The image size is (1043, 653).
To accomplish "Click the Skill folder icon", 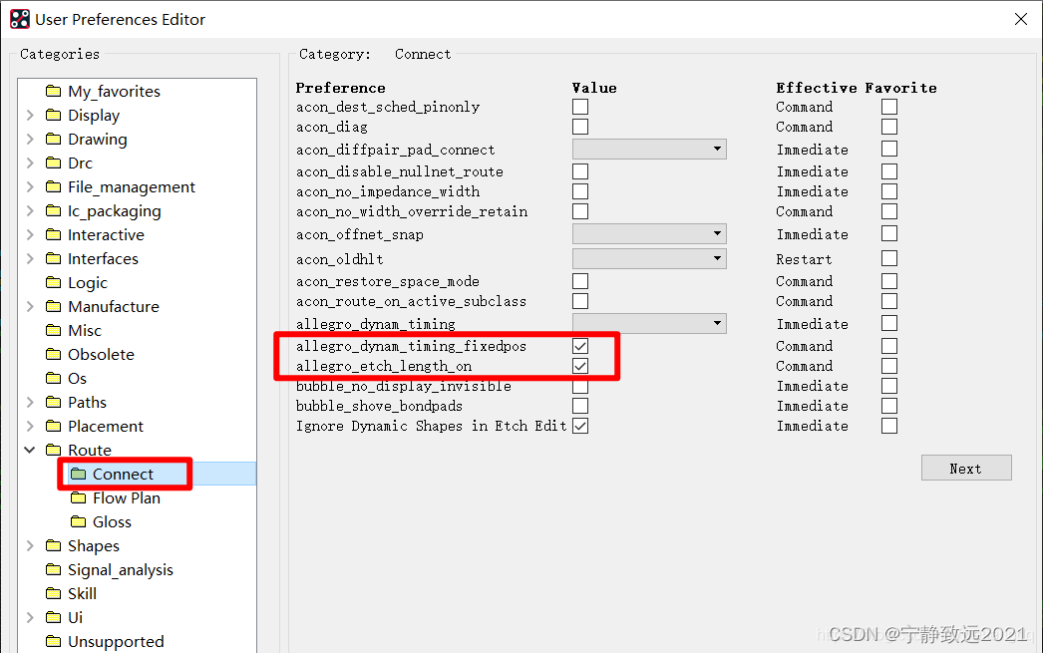I will click(x=53, y=594).
